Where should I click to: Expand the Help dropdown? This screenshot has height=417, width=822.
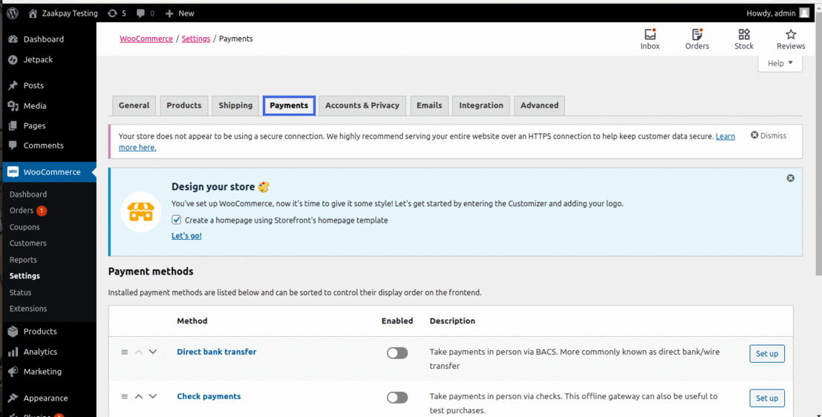click(x=780, y=63)
